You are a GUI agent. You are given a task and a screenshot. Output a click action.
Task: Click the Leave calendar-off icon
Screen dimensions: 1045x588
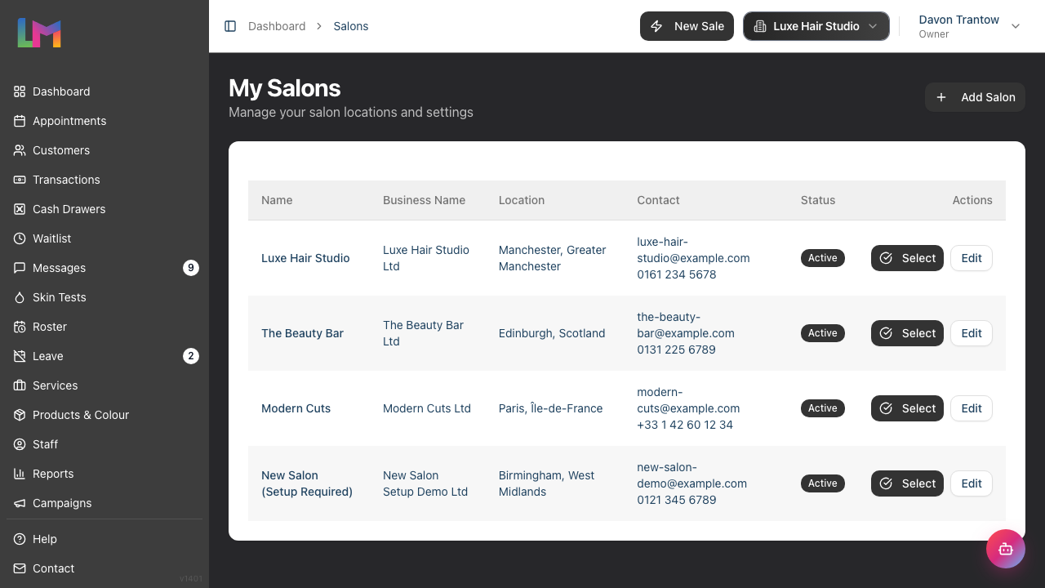click(20, 356)
